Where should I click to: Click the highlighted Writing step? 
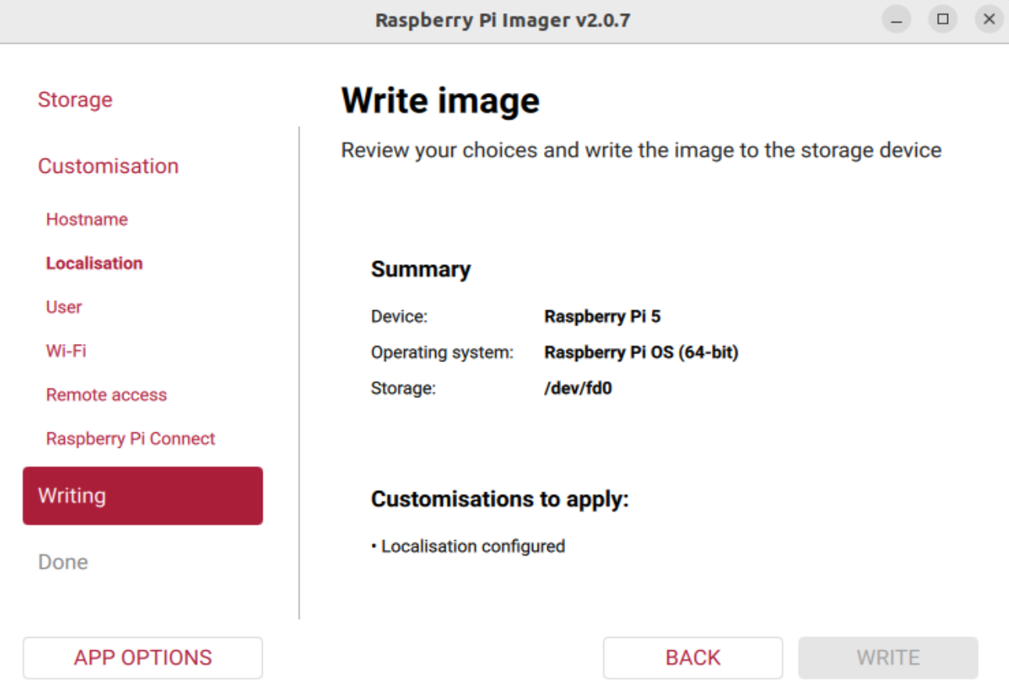[x=142, y=496]
